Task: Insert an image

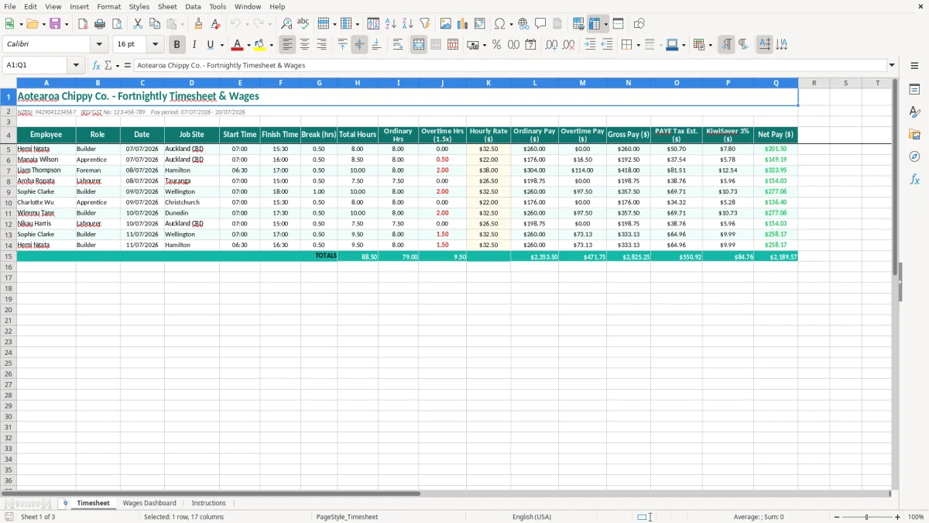Action: coord(445,24)
